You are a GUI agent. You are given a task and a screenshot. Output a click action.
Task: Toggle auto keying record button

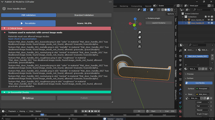click(76, 111)
